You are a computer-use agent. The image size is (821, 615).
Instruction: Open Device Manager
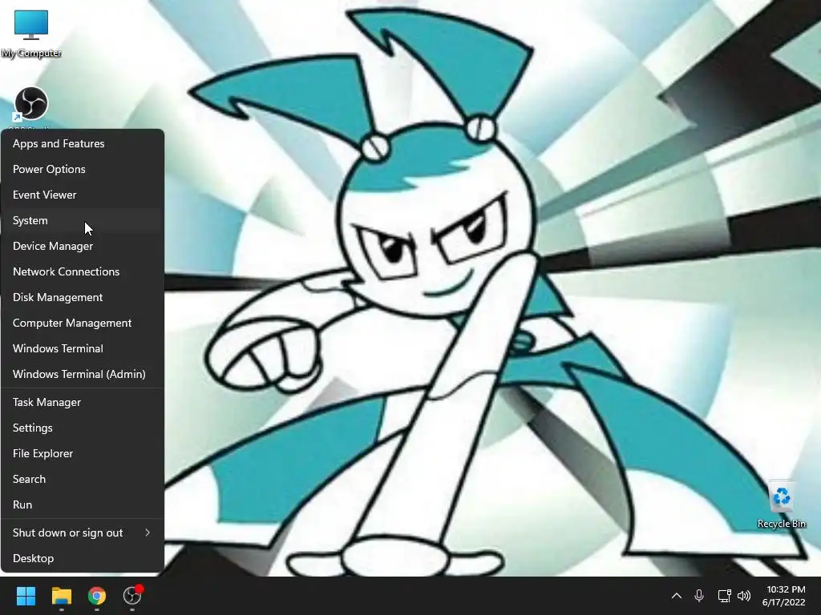point(83,246)
